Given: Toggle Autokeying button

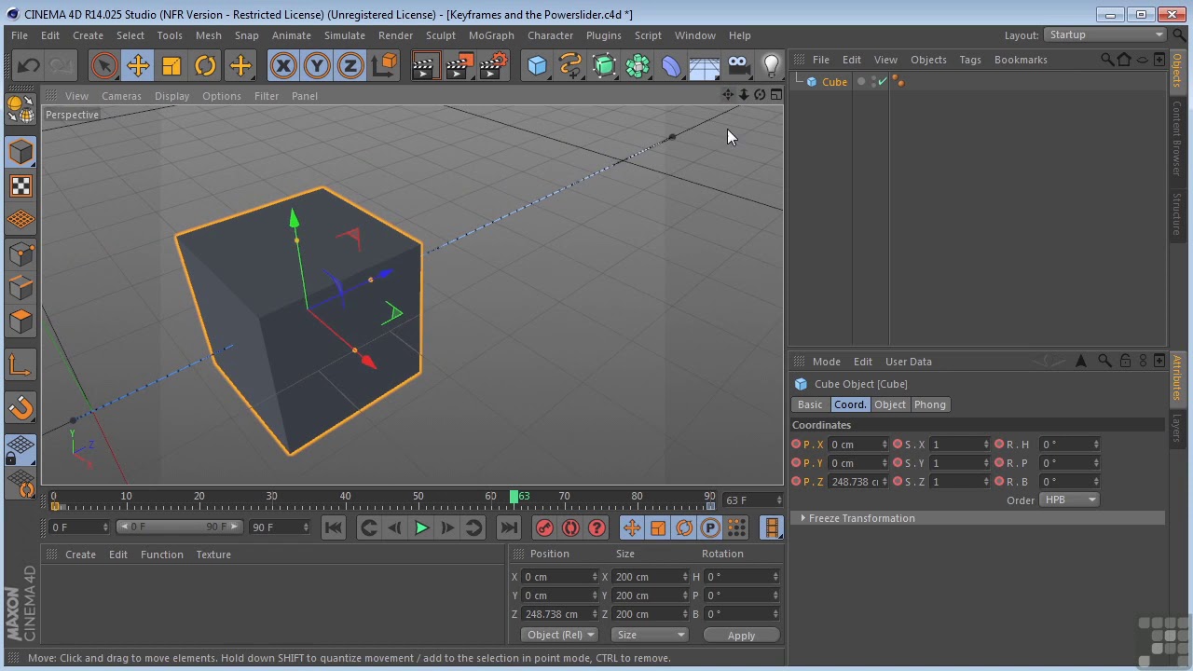Looking at the screenshot, I should 570,528.
